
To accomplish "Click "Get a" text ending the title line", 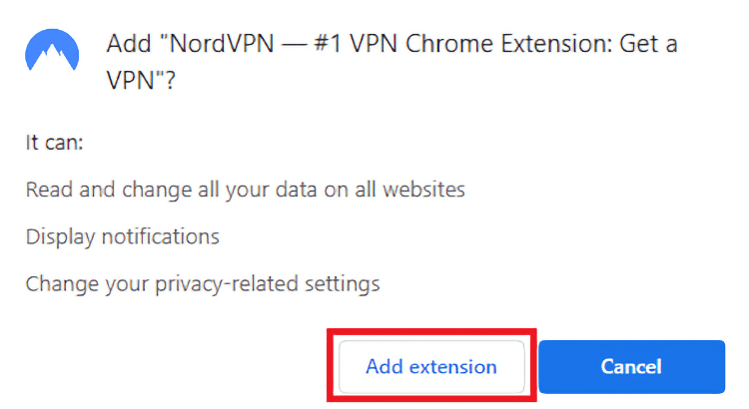I will pyautogui.click(x=649, y=44).
